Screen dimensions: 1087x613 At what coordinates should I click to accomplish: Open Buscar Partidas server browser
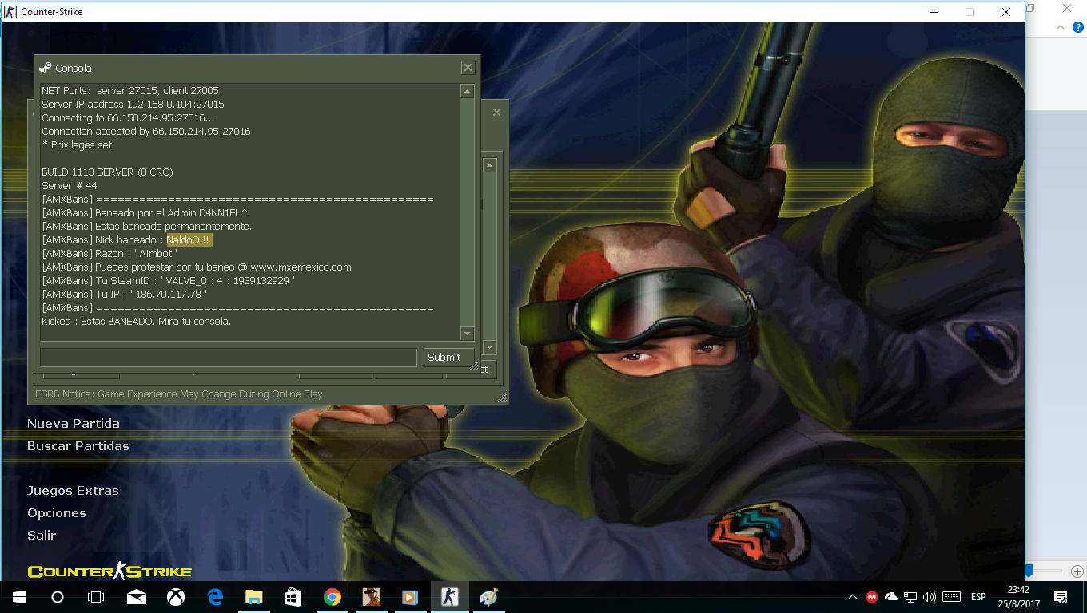point(78,446)
